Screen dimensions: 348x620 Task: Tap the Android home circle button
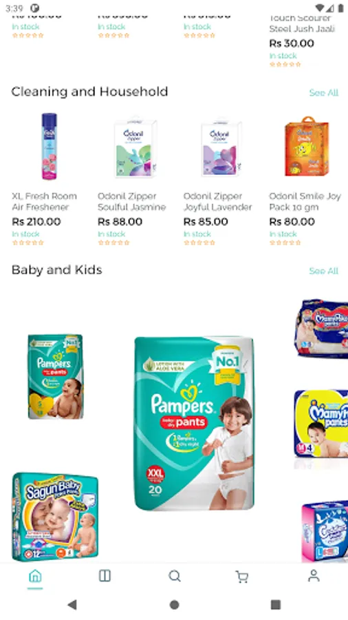(174, 604)
